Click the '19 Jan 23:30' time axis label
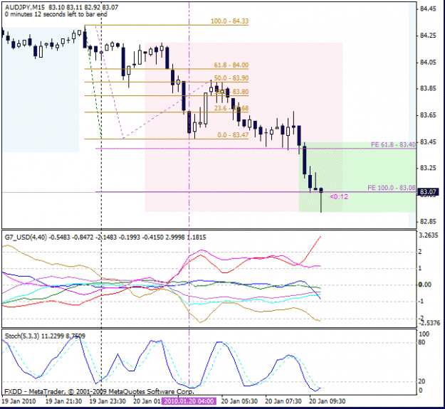Image resolution: width=445 pixels, height=409 pixels. pyautogui.click(x=108, y=401)
